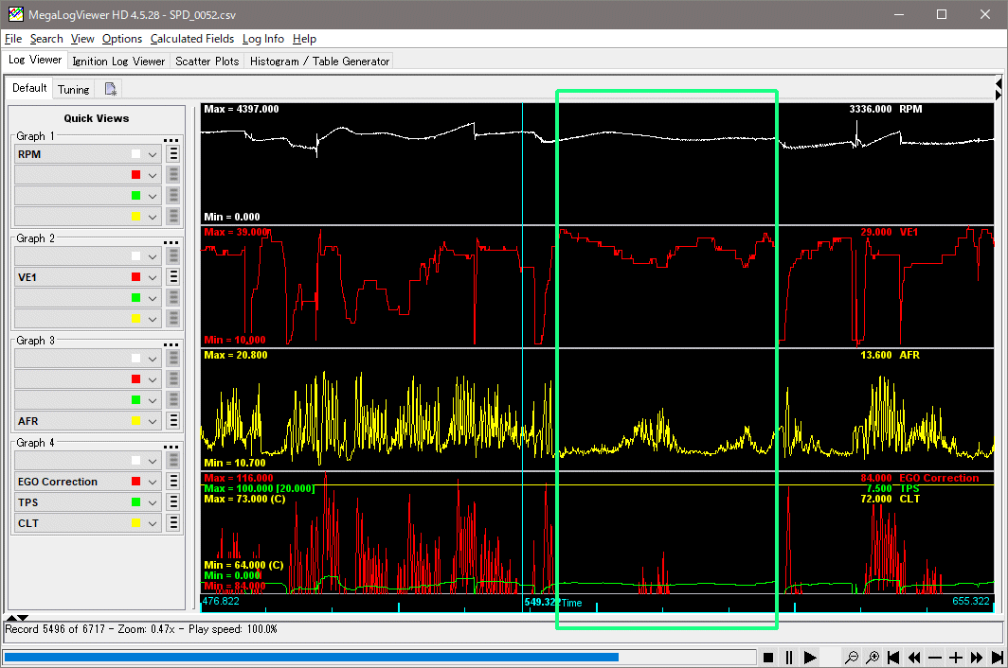1008x668 pixels.
Task: Open the Calculated Fields menu
Action: click(x=193, y=39)
